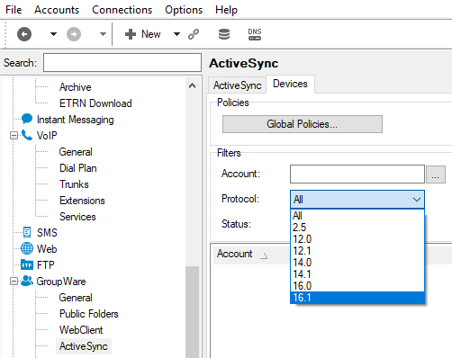Click the DNS toolbar icon

click(x=255, y=34)
